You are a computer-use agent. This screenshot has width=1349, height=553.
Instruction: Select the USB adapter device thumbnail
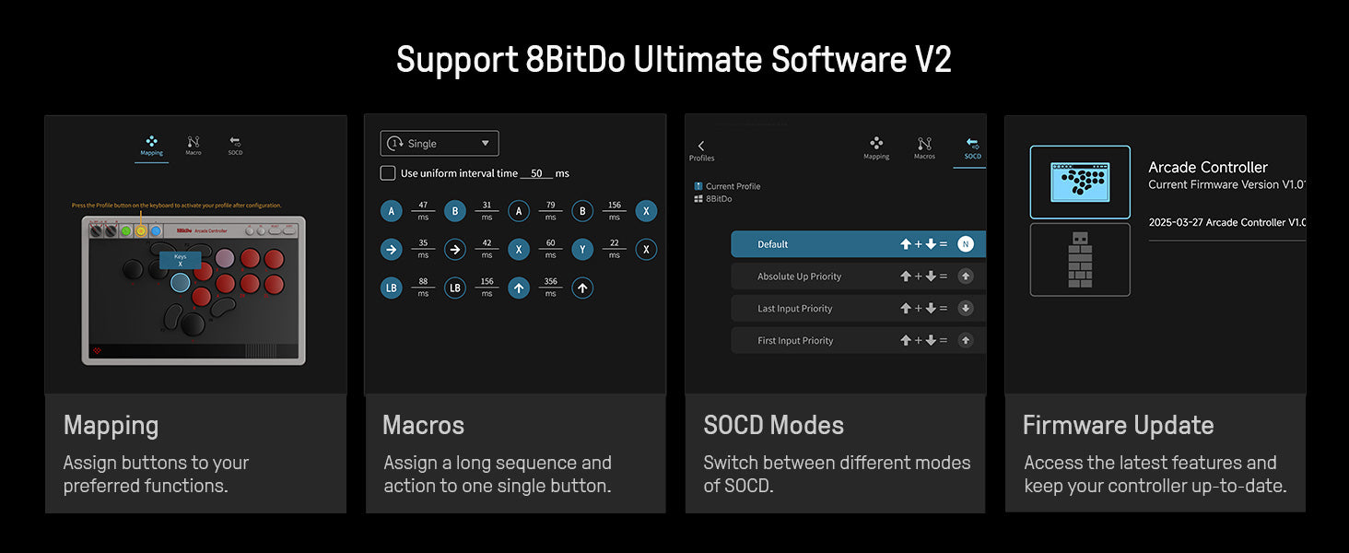point(1080,260)
